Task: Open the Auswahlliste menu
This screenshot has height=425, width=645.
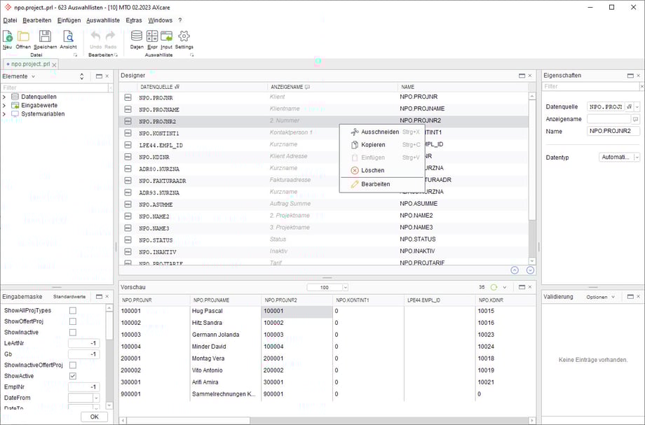Action: pyautogui.click(x=103, y=20)
